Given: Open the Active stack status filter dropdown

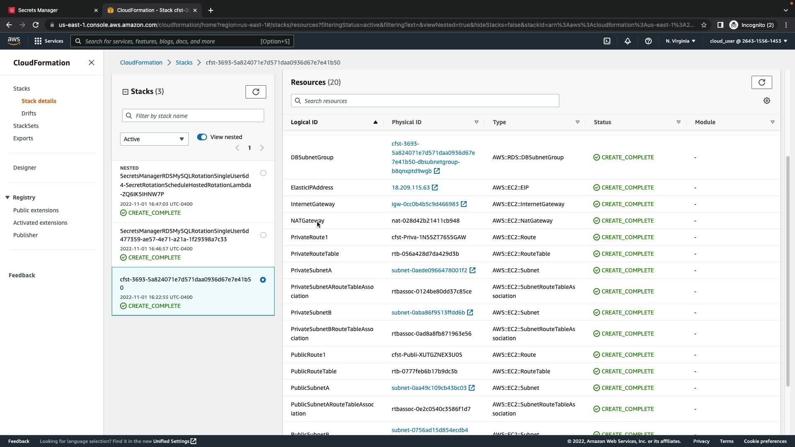Looking at the screenshot, I should coord(154,139).
